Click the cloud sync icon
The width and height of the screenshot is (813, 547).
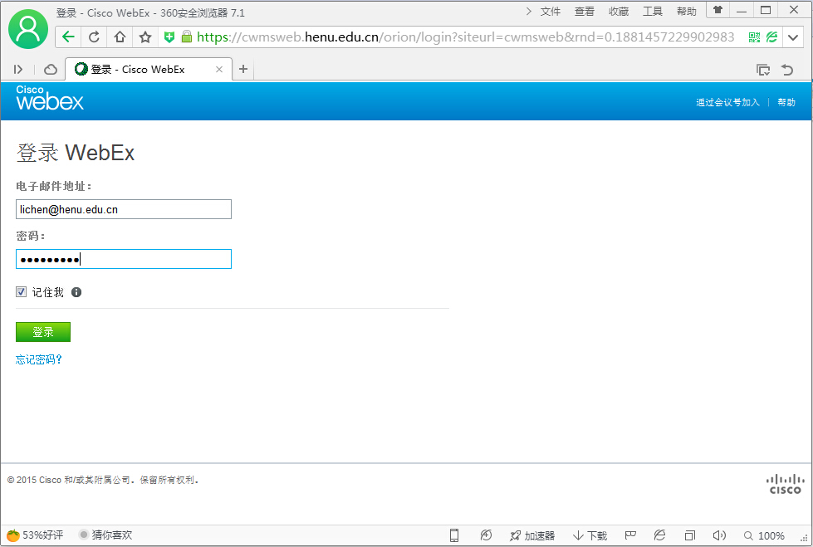tap(51, 69)
